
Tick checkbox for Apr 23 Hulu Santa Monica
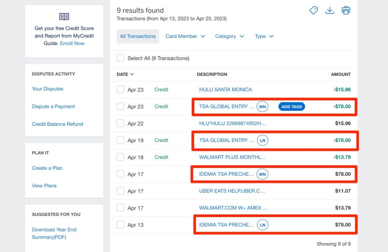pyautogui.click(x=120, y=90)
